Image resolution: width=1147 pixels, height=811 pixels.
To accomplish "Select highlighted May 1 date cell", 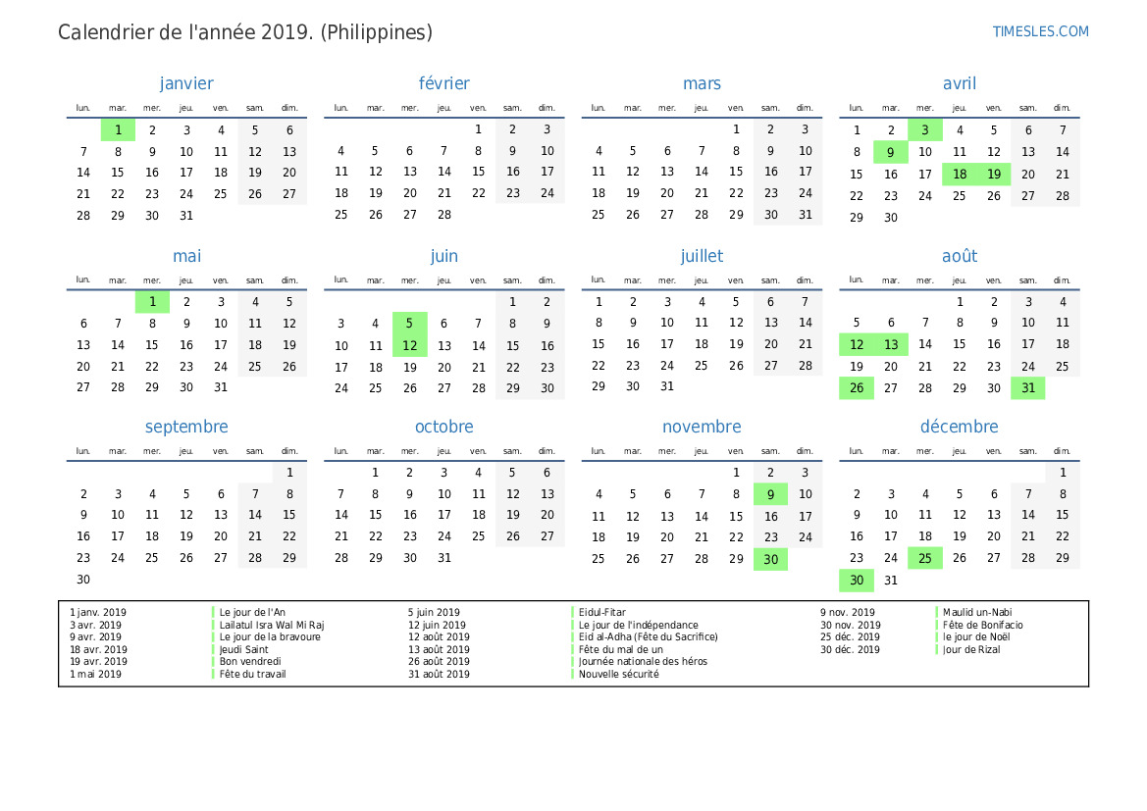I will point(152,302).
